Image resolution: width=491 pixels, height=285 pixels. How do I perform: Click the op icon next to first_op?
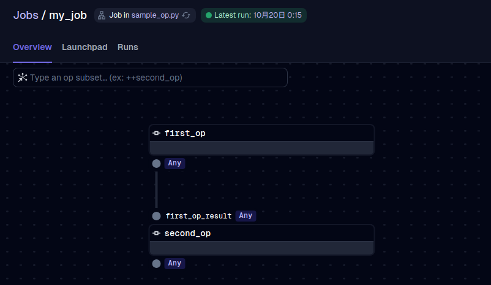pyautogui.click(x=156, y=133)
